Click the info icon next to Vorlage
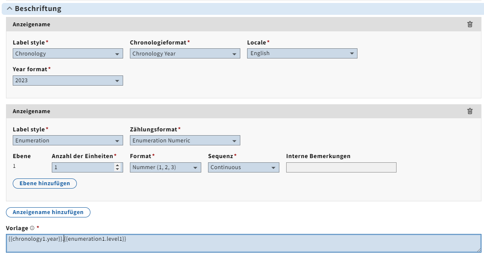Image resolution: width=484 pixels, height=256 pixels. (32, 228)
